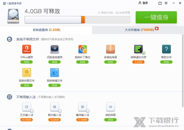
Task: Open the hamburger main menu
Action: [166, 3]
